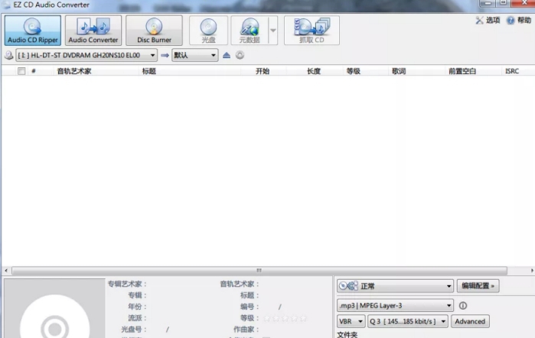Click the refresh disc icon
Viewport: 535px width, 338px height.
point(240,55)
